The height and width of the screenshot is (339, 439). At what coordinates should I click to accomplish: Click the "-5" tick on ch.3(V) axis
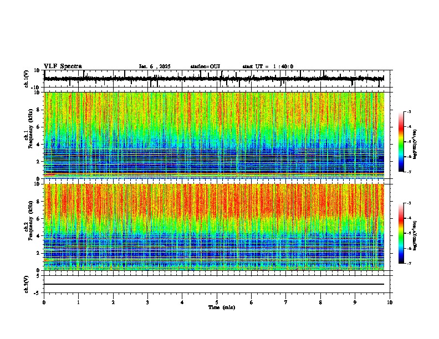pos(38,293)
